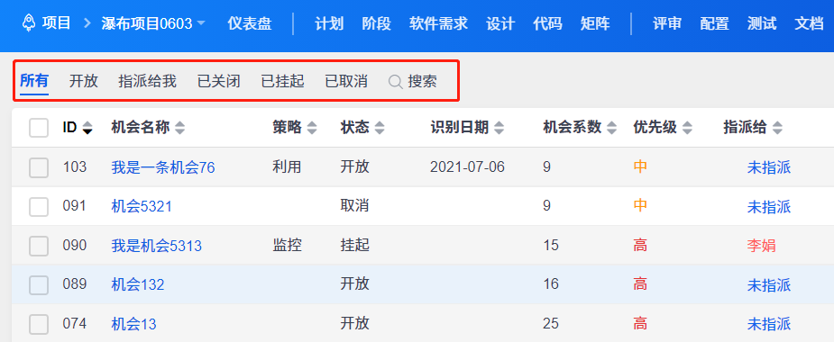Open the 设计 menu
Image resolution: width=834 pixels, height=342 pixels.
500,24
